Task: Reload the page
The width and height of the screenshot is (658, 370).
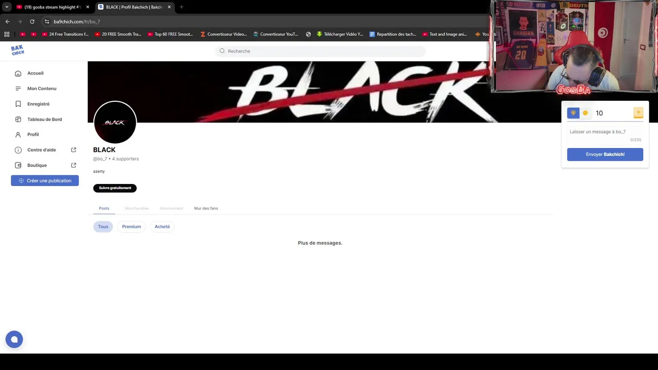Action: [x=32, y=22]
